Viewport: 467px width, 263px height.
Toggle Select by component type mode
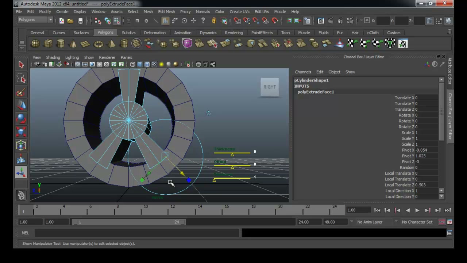116,21
